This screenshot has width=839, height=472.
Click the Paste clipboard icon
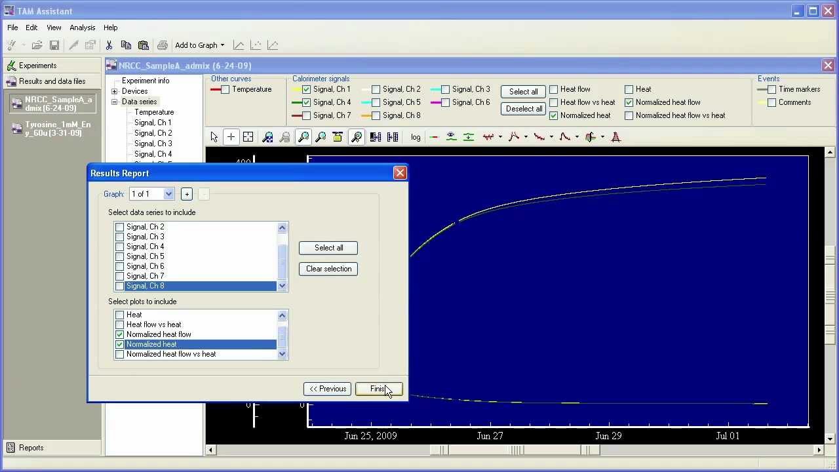pyautogui.click(x=143, y=45)
